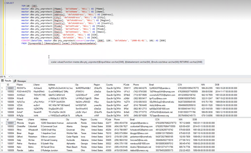Click the CONVERT keyword in the DOB line
Image resolution: width=251 pixels, height=153 pixels.
coord(26,40)
